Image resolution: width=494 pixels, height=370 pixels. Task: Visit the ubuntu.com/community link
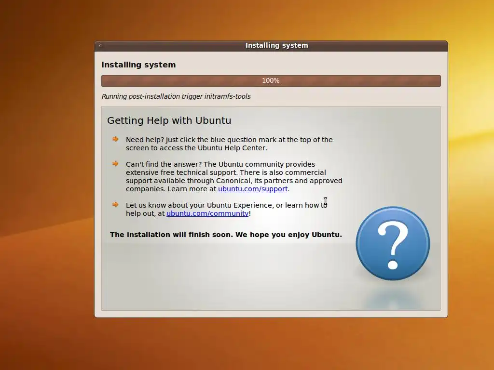pyautogui.click(x=207, y=213)
